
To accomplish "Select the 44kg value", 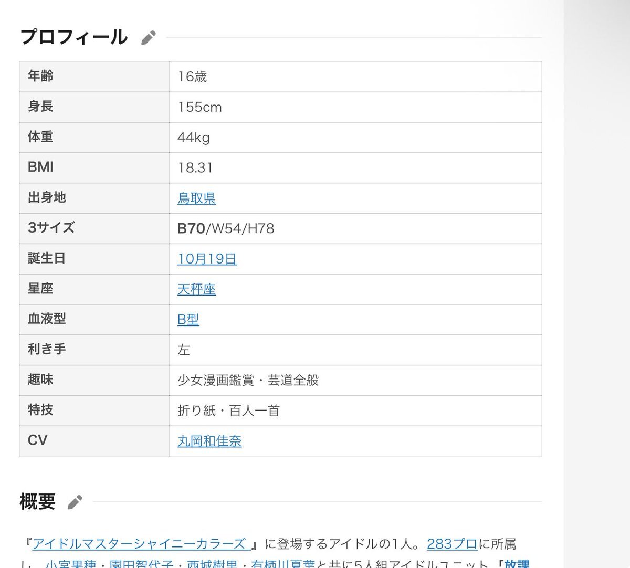I will [194, 138].
